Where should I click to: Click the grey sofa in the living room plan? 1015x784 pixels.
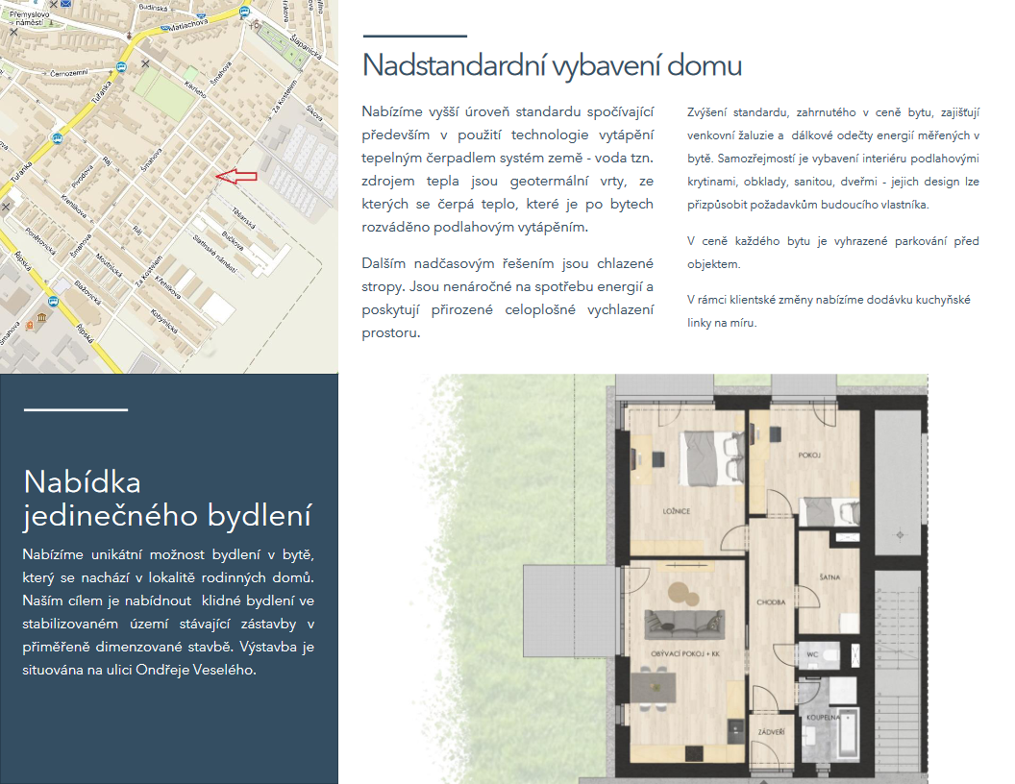click(x=685, y=625)
